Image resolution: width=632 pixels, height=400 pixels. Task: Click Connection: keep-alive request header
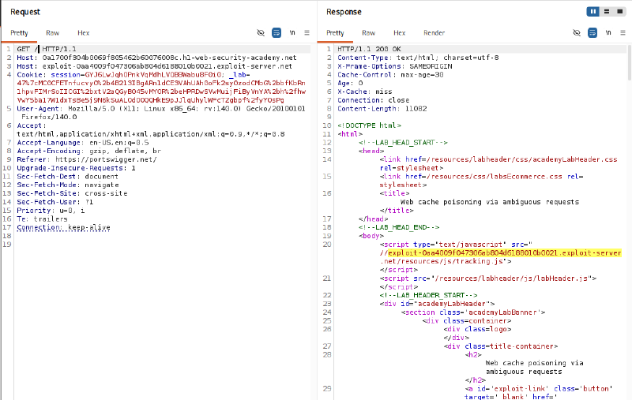[63, 227]
